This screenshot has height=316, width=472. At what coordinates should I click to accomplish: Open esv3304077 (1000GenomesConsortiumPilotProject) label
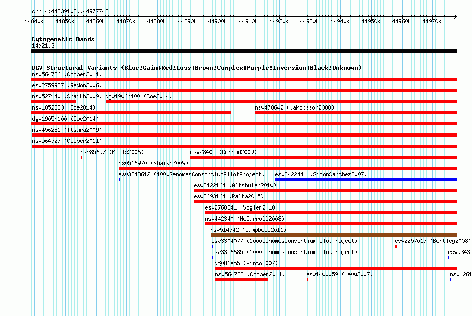click(284, 241)
